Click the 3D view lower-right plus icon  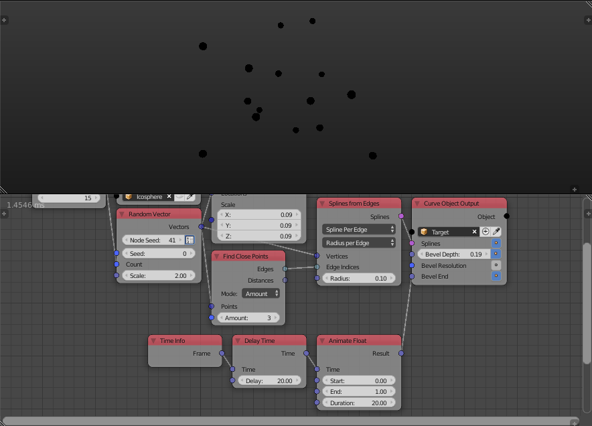575,189
